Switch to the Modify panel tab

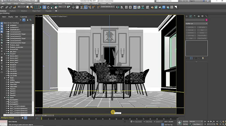click(x=191, y=16)
